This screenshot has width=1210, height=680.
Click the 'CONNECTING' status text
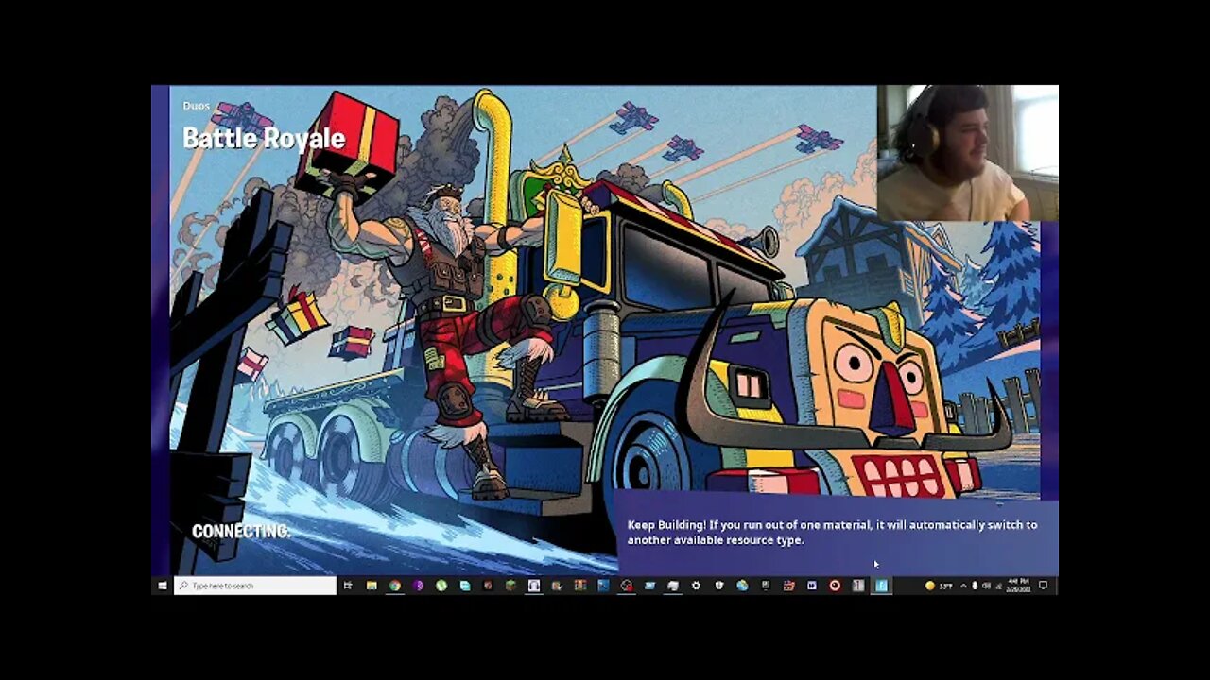click(241, 531)
